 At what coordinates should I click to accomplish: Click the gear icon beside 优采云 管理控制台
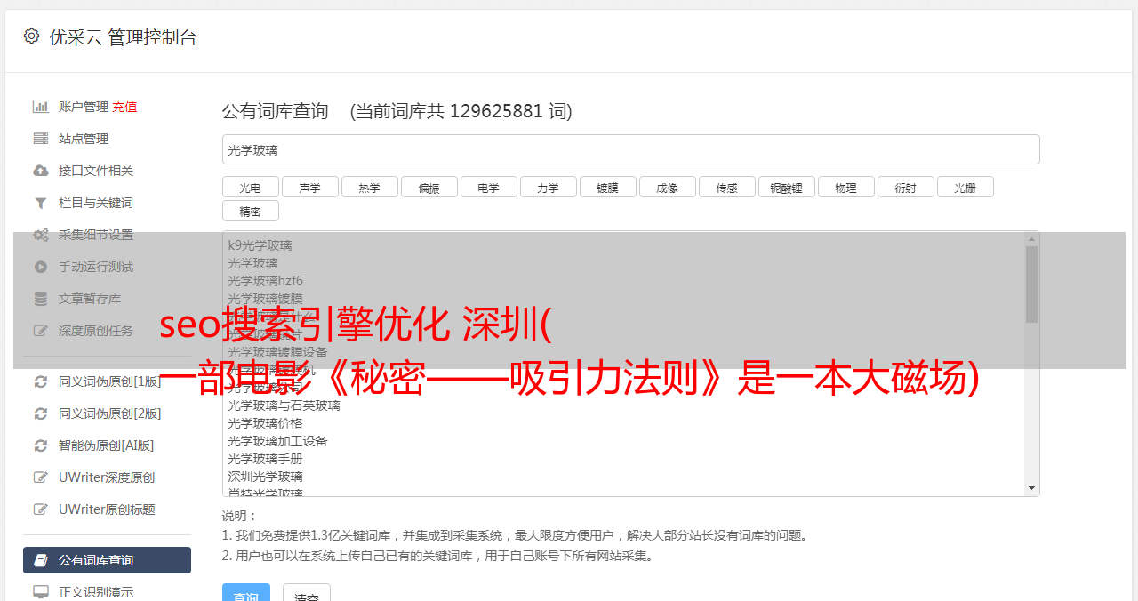tap(32, 36)
